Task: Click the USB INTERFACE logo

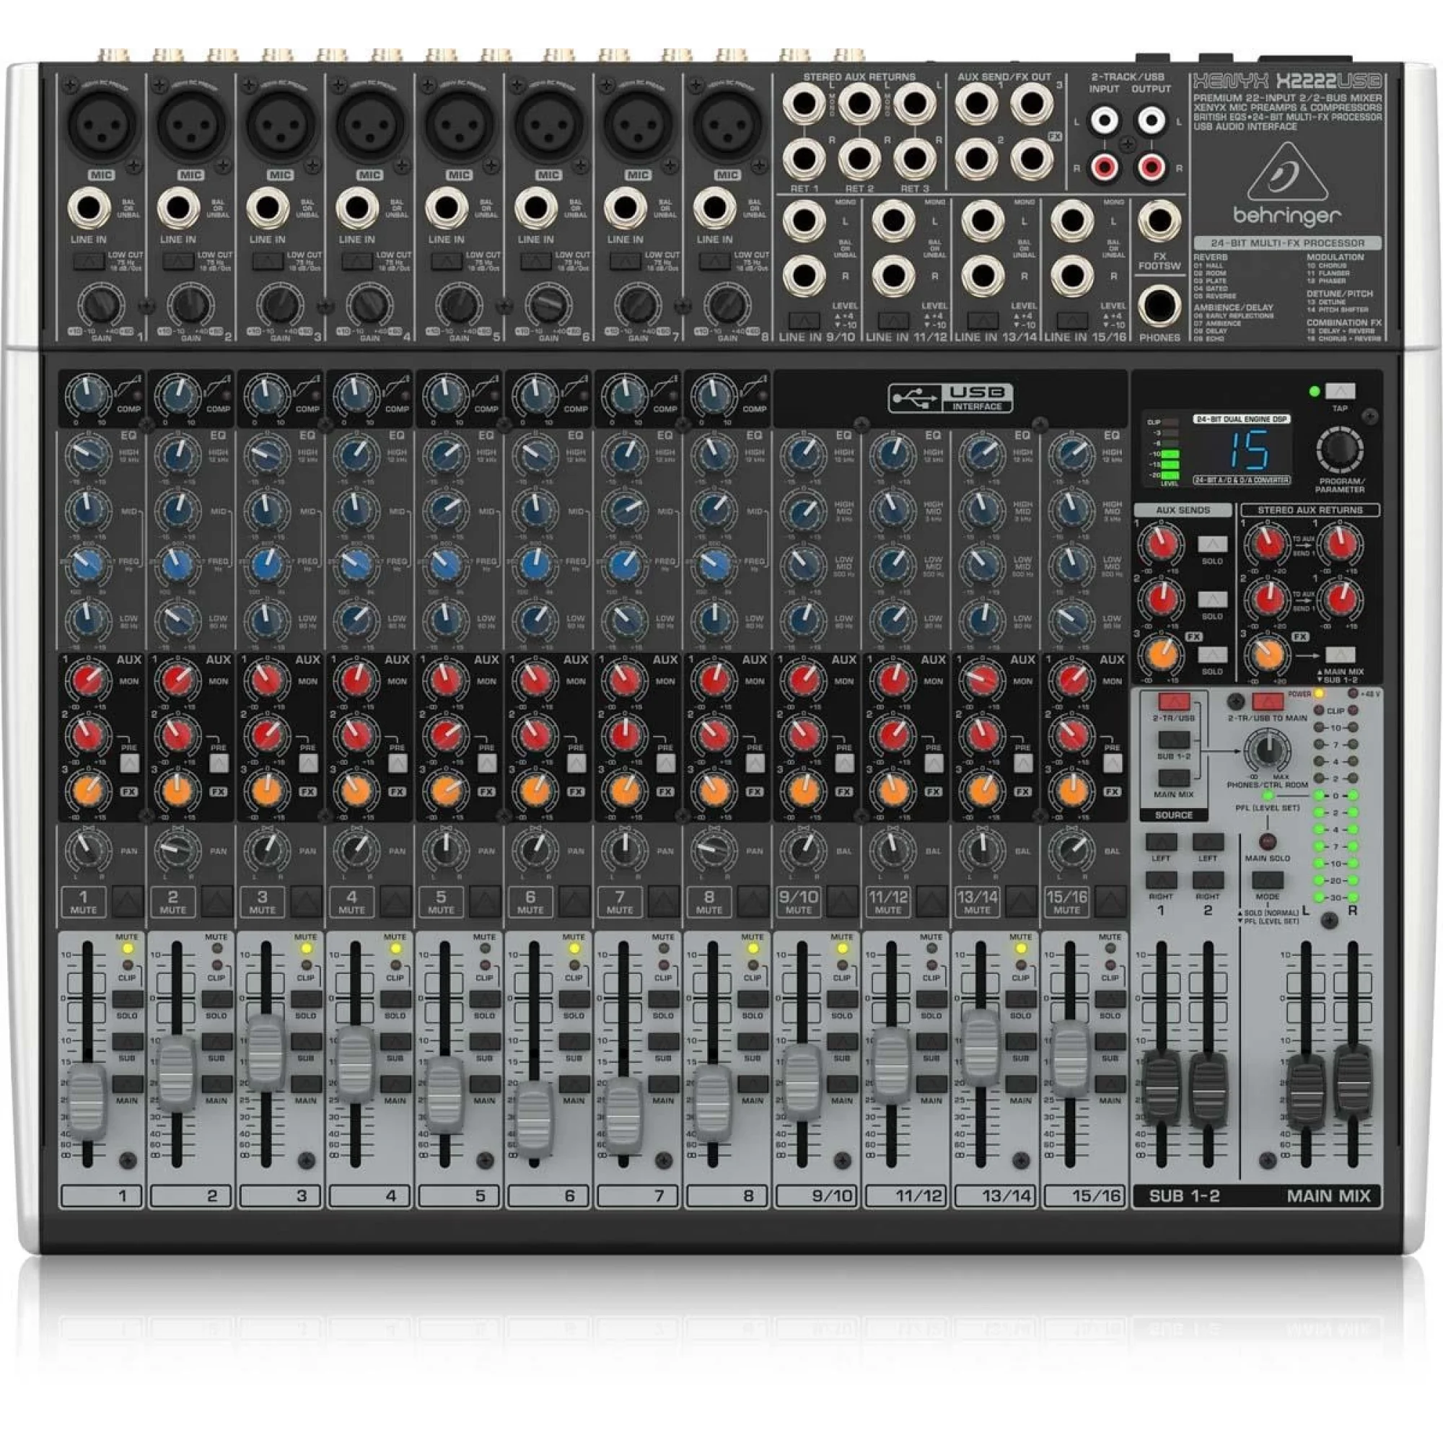Action: (x=950, y=398)
